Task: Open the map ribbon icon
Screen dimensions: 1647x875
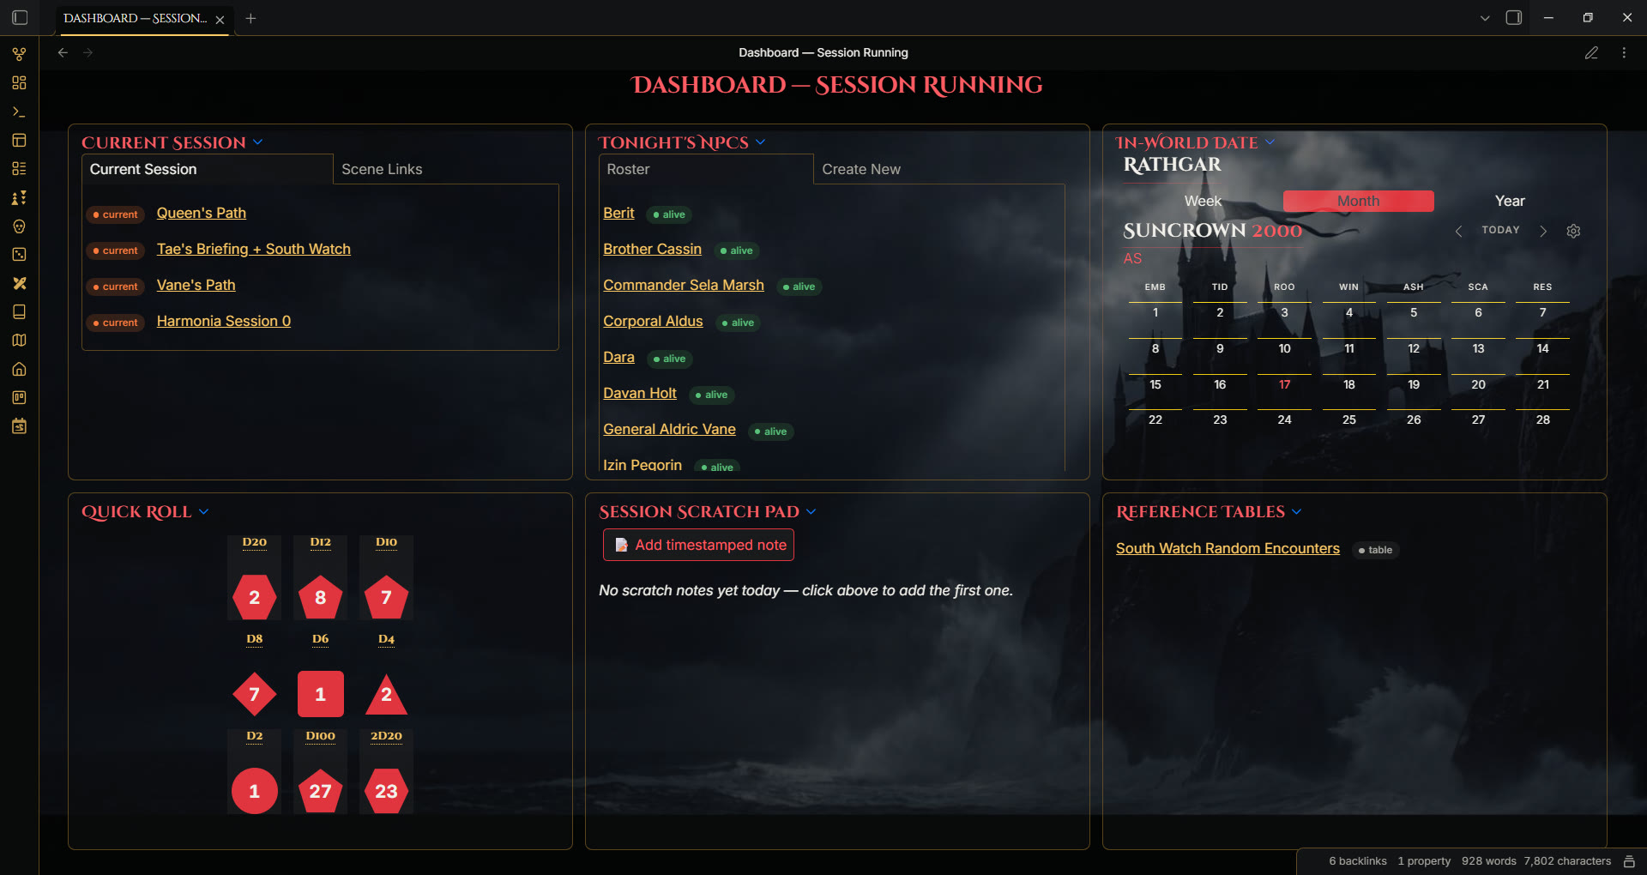Action: (19, 341)
